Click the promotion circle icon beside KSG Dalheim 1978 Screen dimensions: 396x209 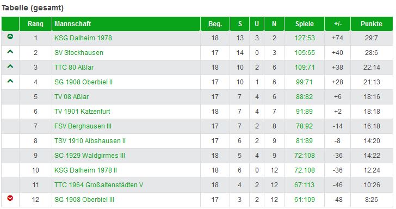[x=10, y=36]
